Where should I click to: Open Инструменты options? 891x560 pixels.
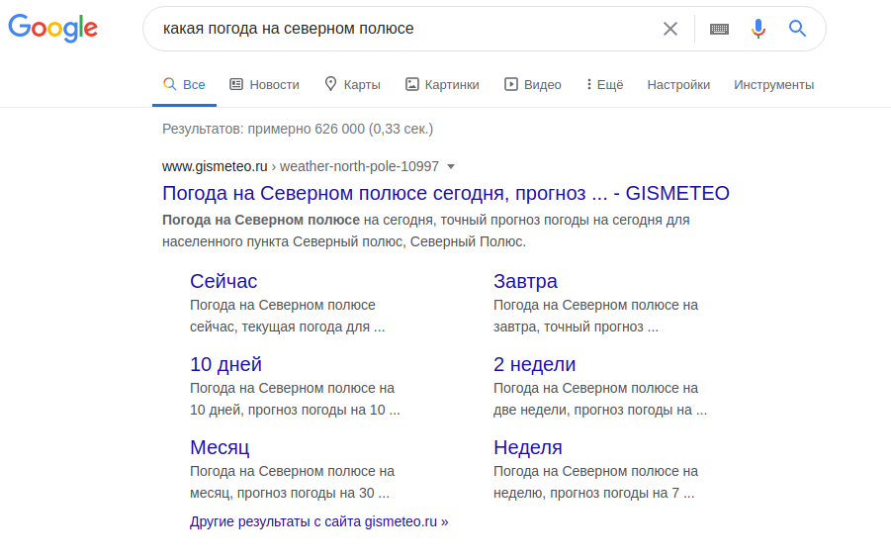(x=773, y=85)
